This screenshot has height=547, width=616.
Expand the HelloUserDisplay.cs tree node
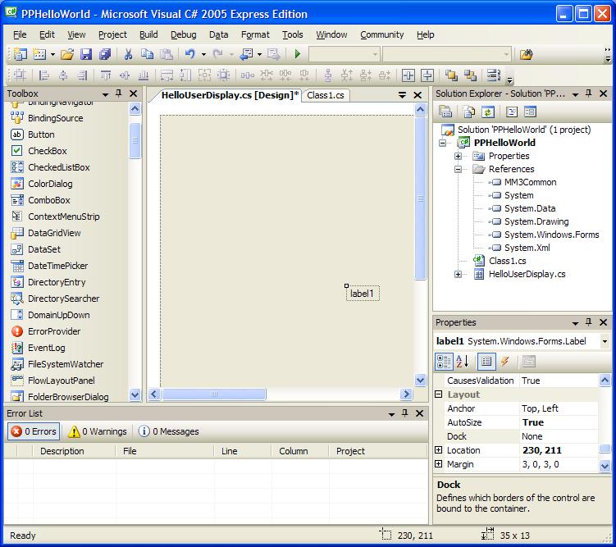(x=458, y=274)
